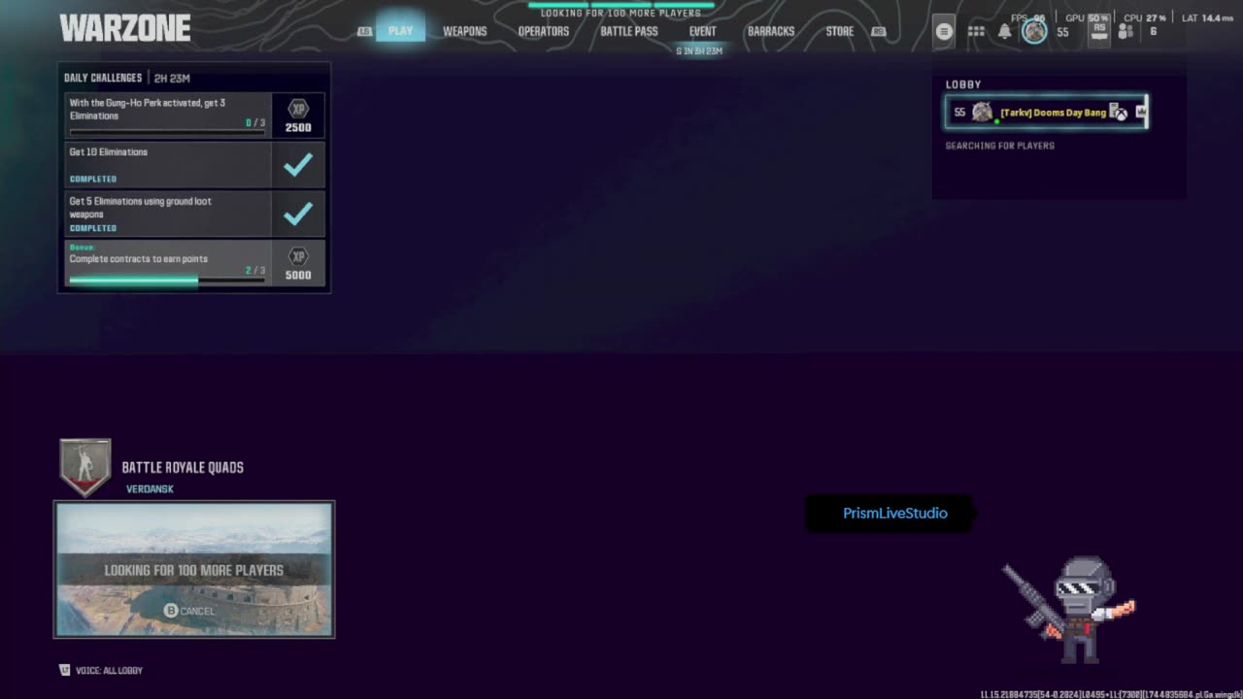
Task: Click checkmark on ground loot weapons challenge
Action: (298, 214)
